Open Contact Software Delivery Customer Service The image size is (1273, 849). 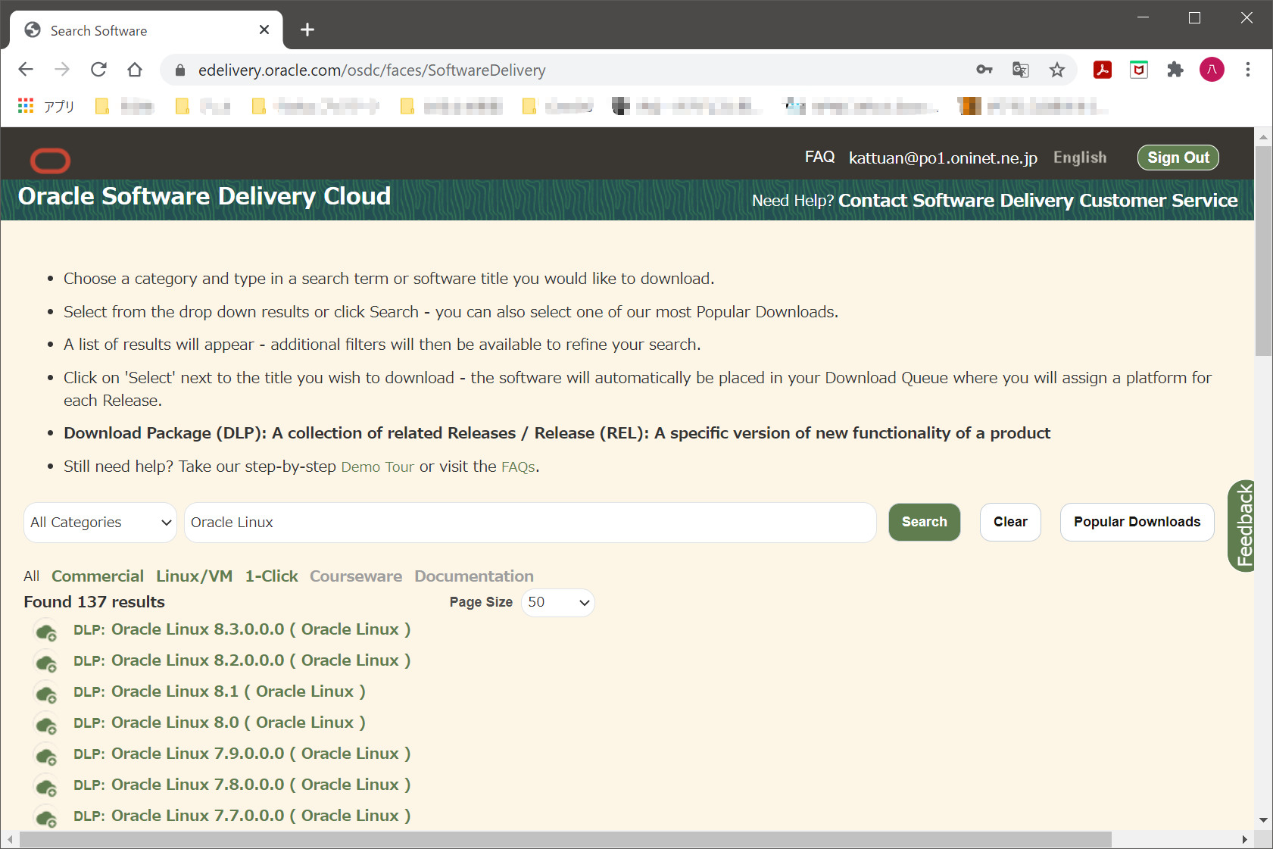[1037, 201]
